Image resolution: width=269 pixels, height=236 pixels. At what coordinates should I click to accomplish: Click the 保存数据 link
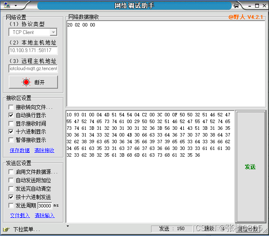20,150
